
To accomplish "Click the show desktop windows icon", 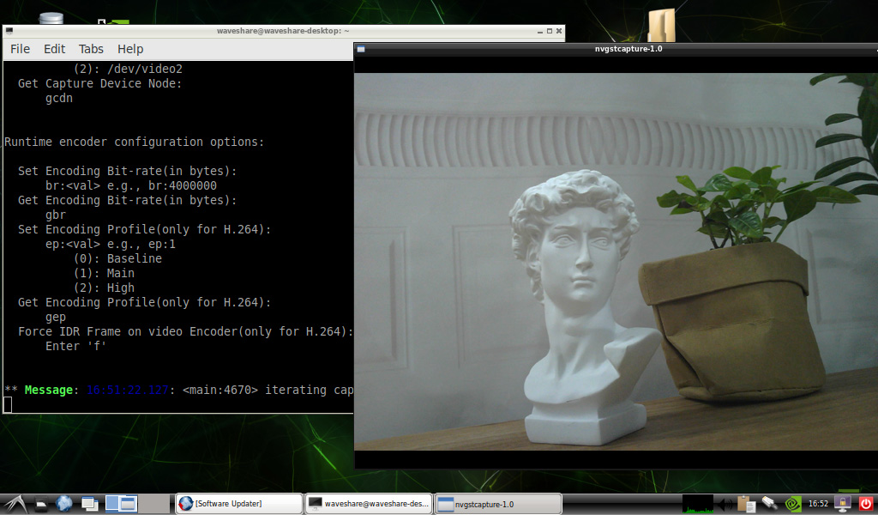I will point(90,504).
